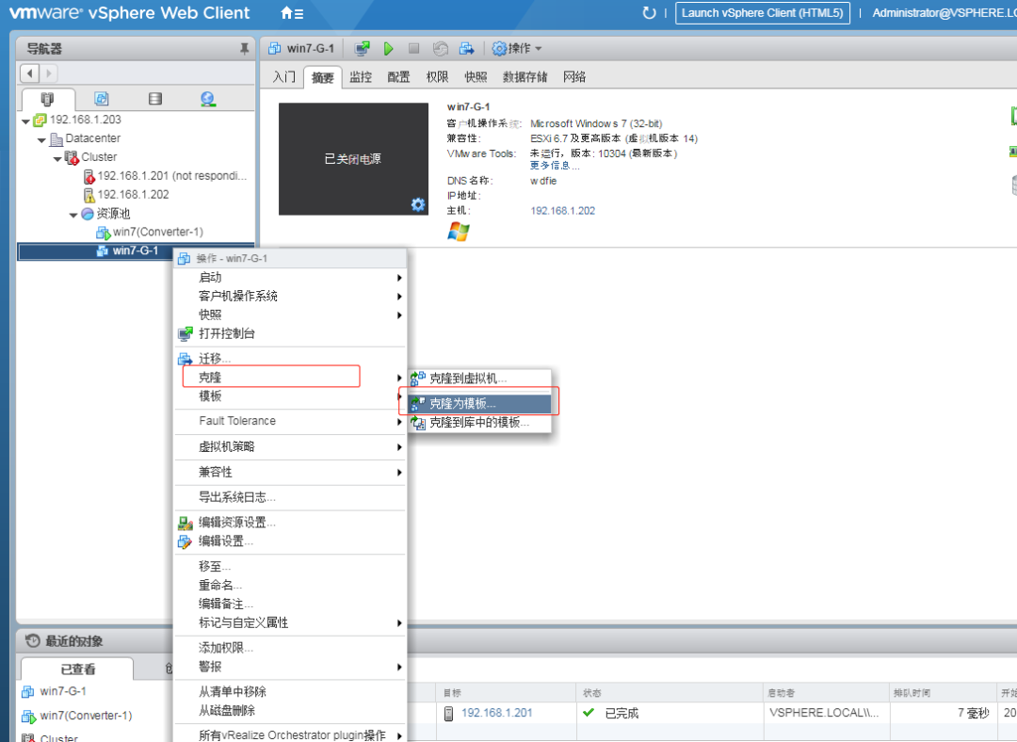
Task: Choose 编辑资源设置... menu entry
Action: pos(290,523)
